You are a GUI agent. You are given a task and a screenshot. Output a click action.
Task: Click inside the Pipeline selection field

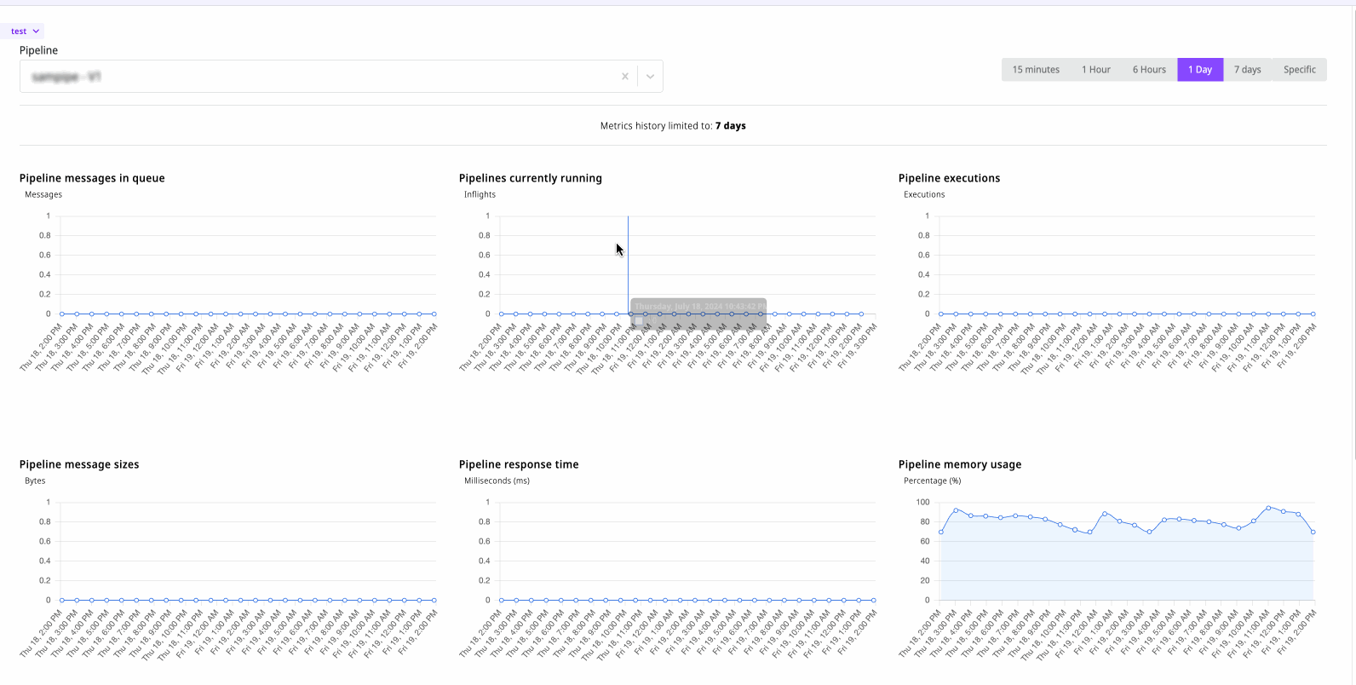tap(315, 77)
